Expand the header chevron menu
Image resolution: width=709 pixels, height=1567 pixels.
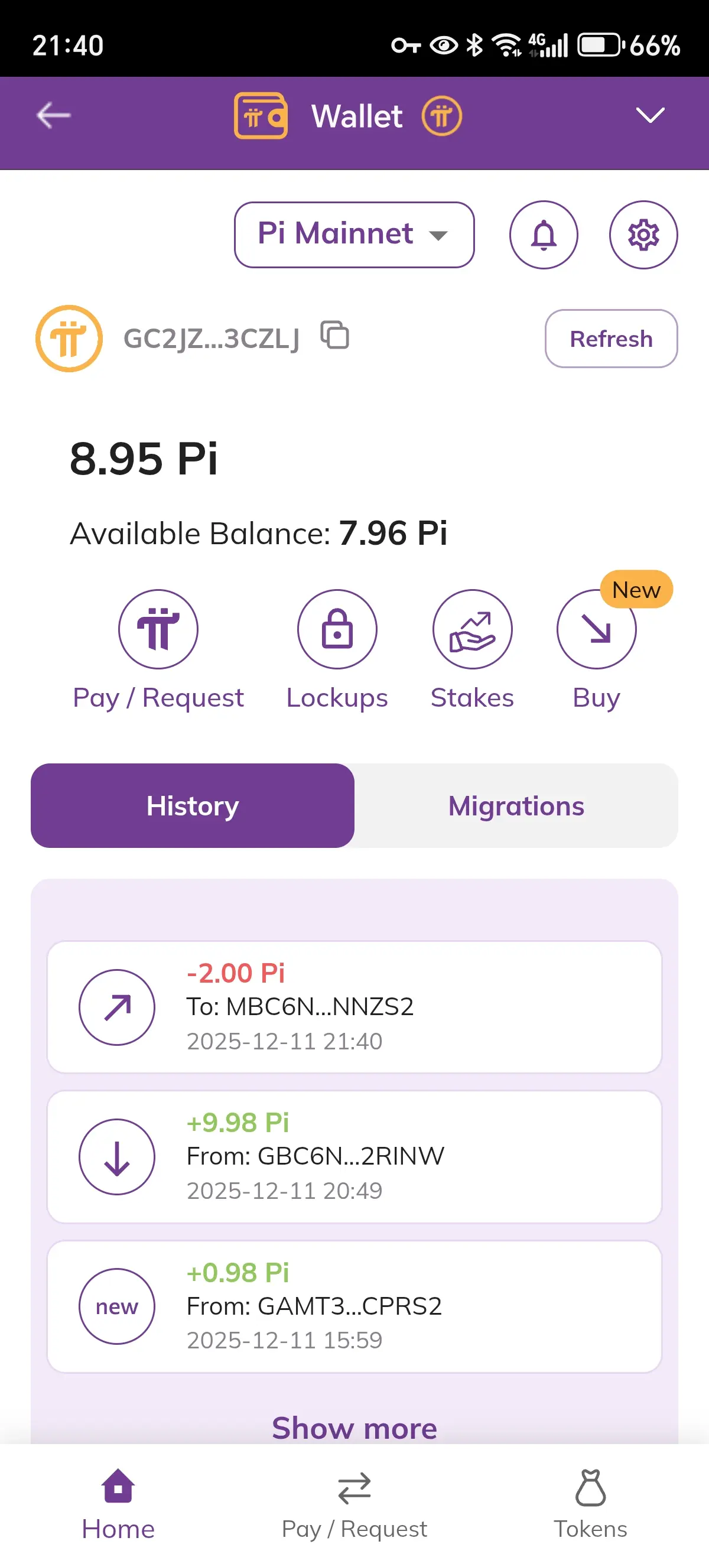point(650,115)
